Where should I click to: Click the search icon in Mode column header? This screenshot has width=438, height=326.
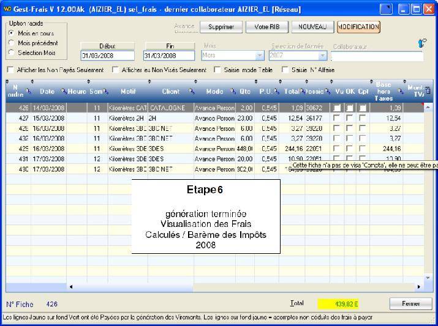[233, 91]
